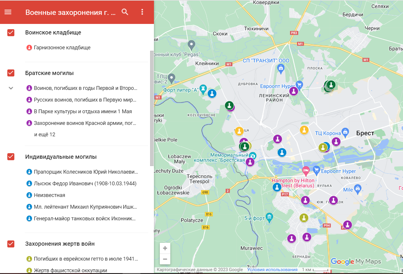Viewport: 403px width, 274px height.
Task: Open the Неизвестная grave entry
Action: tap(49, 195)
